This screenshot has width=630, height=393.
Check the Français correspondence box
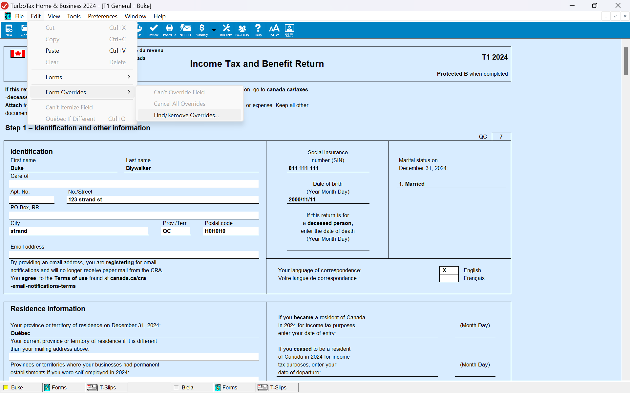pyautogui.click(x=449, y=278)
